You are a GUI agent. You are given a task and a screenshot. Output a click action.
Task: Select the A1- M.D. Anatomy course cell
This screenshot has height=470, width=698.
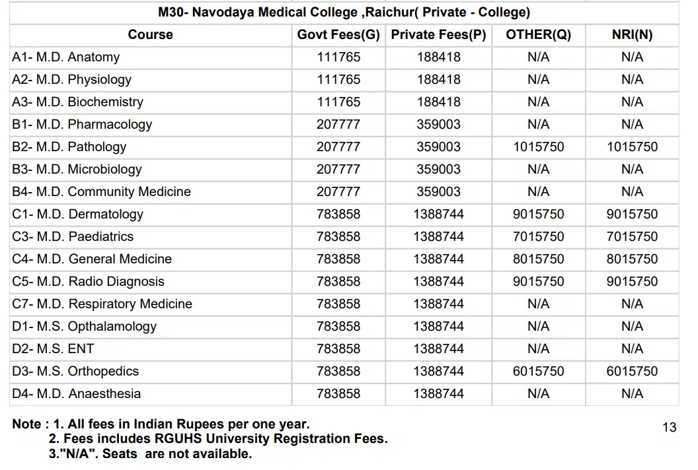[66, 57]
